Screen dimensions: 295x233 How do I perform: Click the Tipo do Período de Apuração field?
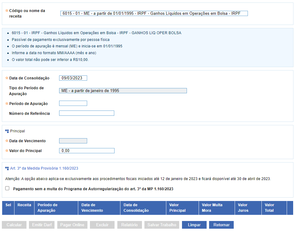pos(123,90)
